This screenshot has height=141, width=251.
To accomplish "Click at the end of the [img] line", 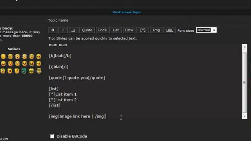I will 106,116.
